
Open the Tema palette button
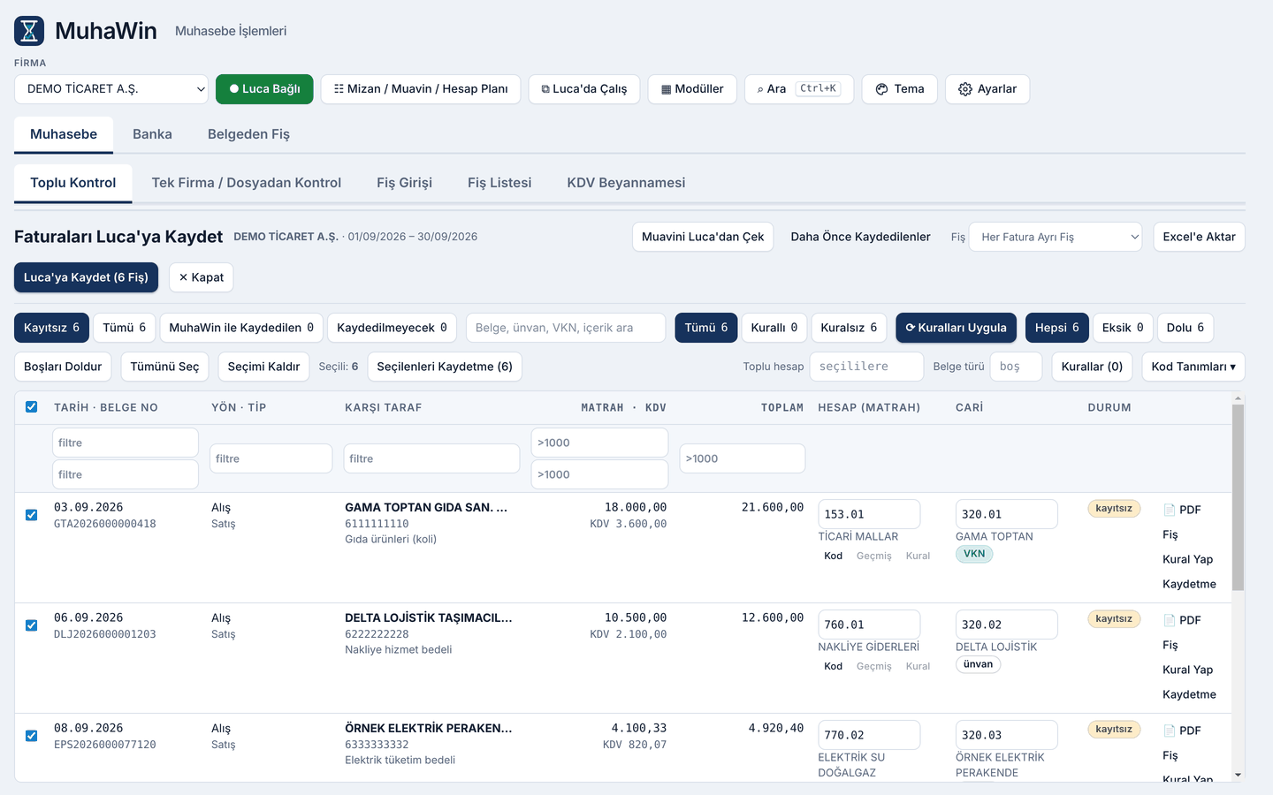(900, 89)
